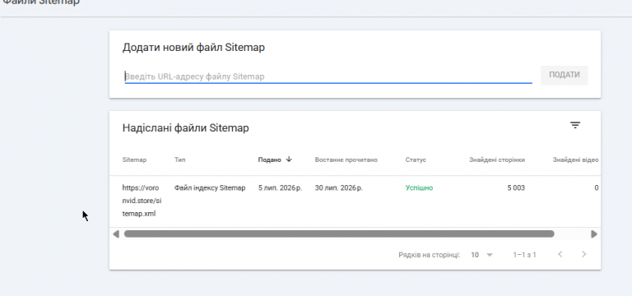Click the horizontal scrollbar thumb
The height and width of the screenshot is (296, 632).
pyautogui.click(x=339, y=234)
